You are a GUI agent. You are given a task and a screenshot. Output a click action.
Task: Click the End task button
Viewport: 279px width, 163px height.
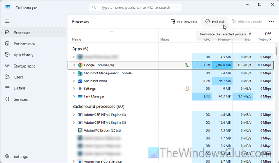click(215, 21)
